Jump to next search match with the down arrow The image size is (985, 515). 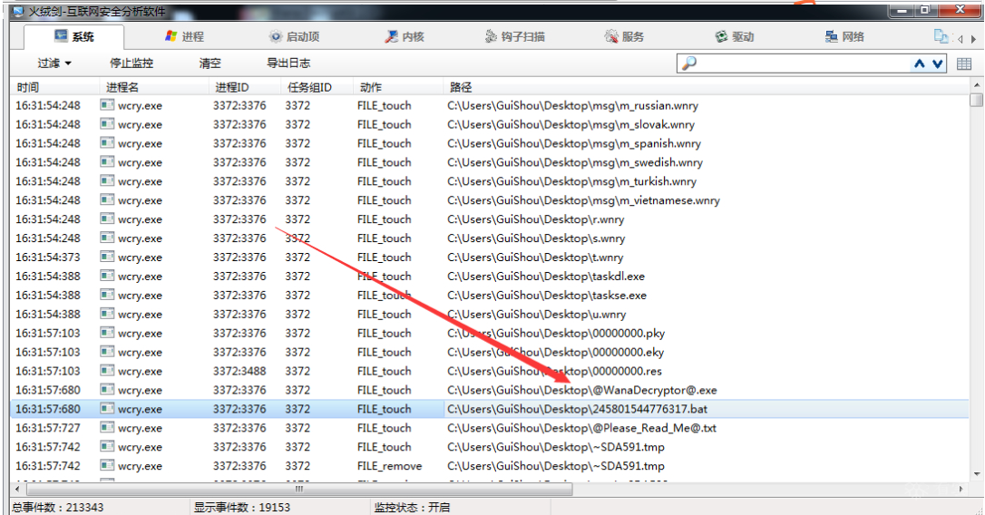(x=937, y=63)
